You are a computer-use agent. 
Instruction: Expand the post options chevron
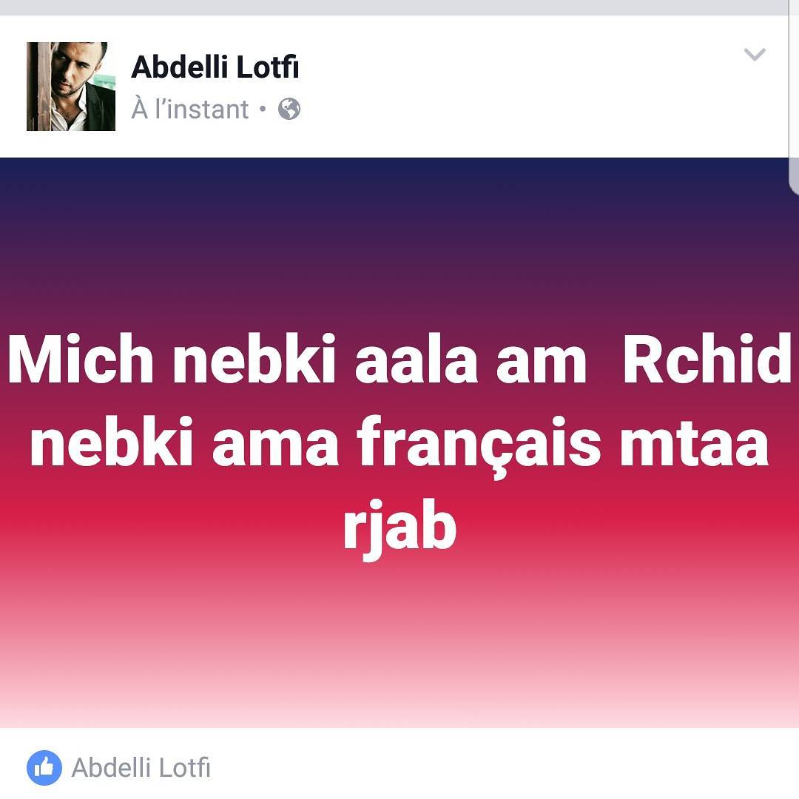[x=755, y=54]
